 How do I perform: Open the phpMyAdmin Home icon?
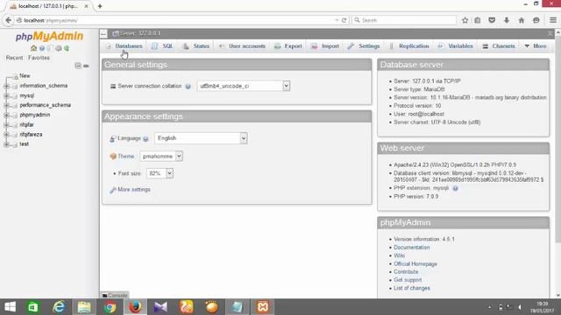[33, 48]
